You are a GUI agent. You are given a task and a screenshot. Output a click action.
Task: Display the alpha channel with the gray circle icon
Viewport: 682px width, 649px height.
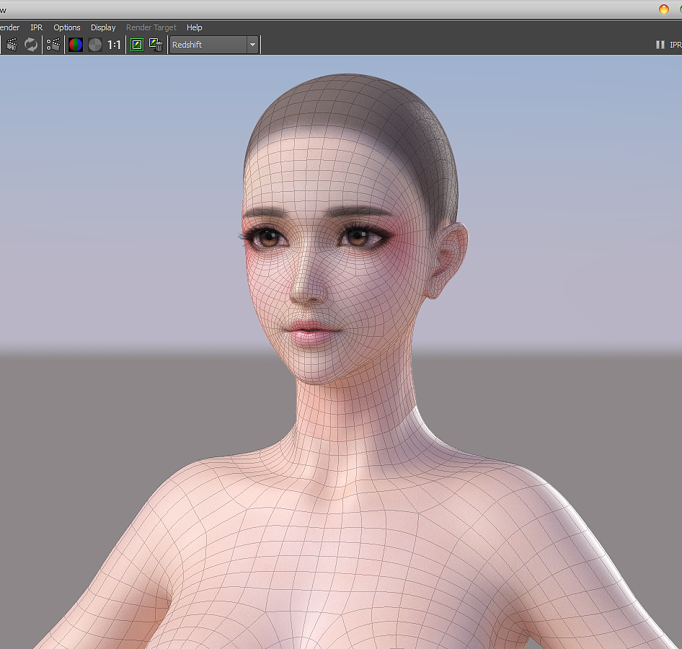95,45
